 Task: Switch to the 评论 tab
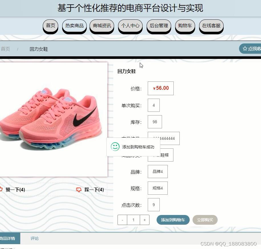pyautogui.click(x=35, y=238)
